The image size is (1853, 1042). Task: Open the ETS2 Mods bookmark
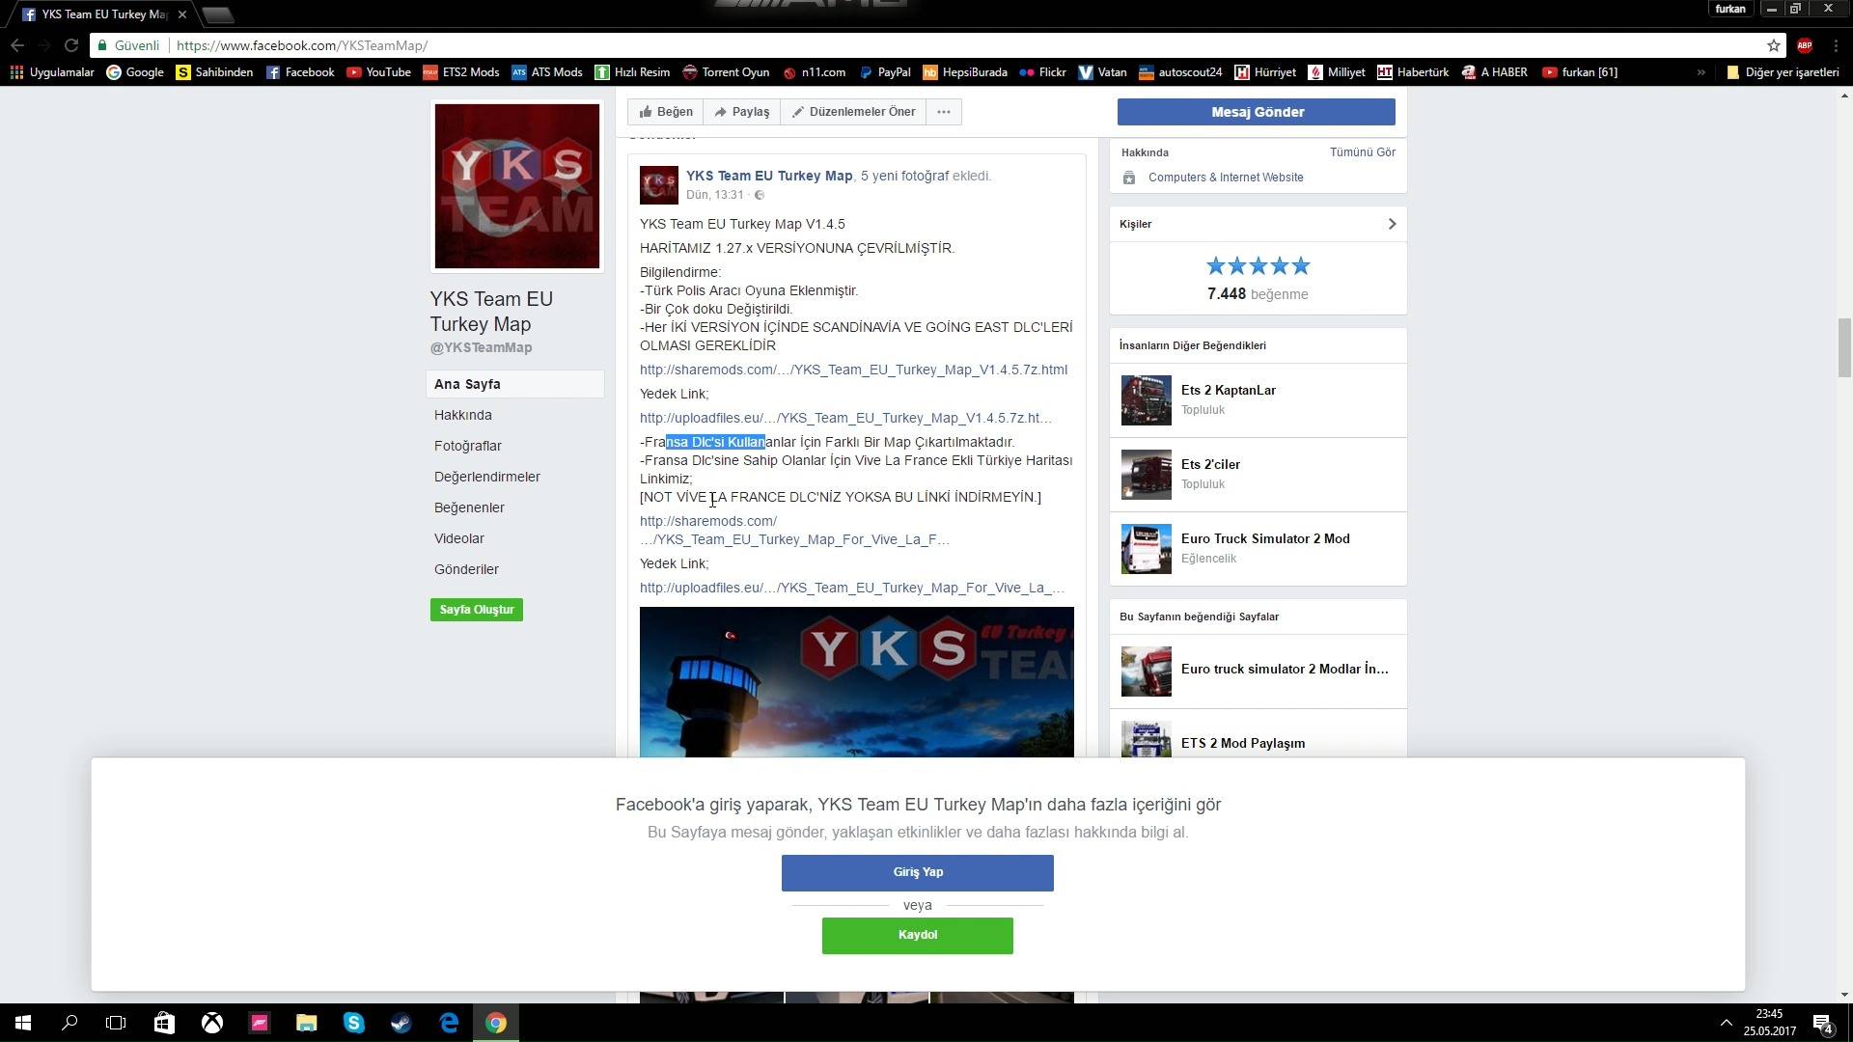pos(461,72)
